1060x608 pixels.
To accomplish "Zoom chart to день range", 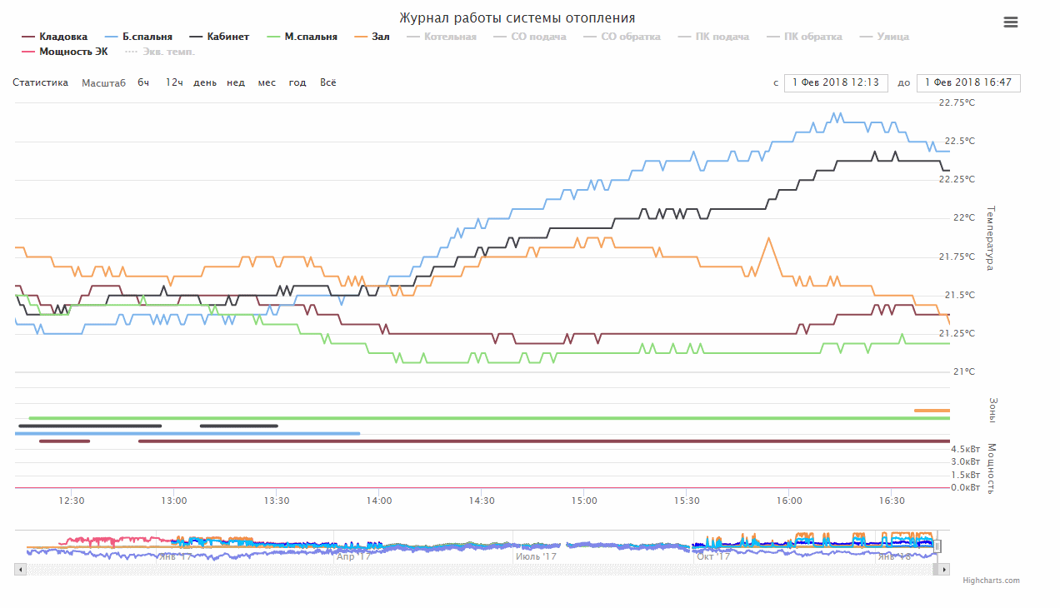I will click(205, 82).
